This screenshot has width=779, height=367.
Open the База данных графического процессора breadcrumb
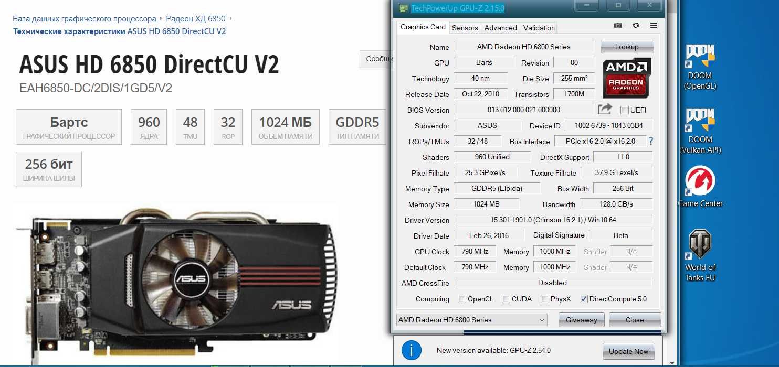(x=85, y=19)
